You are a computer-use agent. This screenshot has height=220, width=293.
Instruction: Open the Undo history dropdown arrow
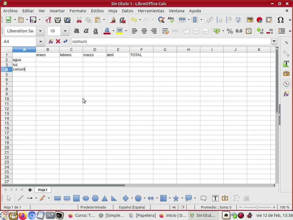pos(140,20)
